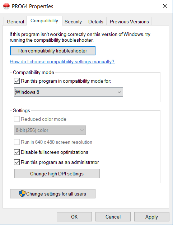Check the Reduced color mode box
Image resolution: width=173 pixels, height=225 pixels.
17,119
